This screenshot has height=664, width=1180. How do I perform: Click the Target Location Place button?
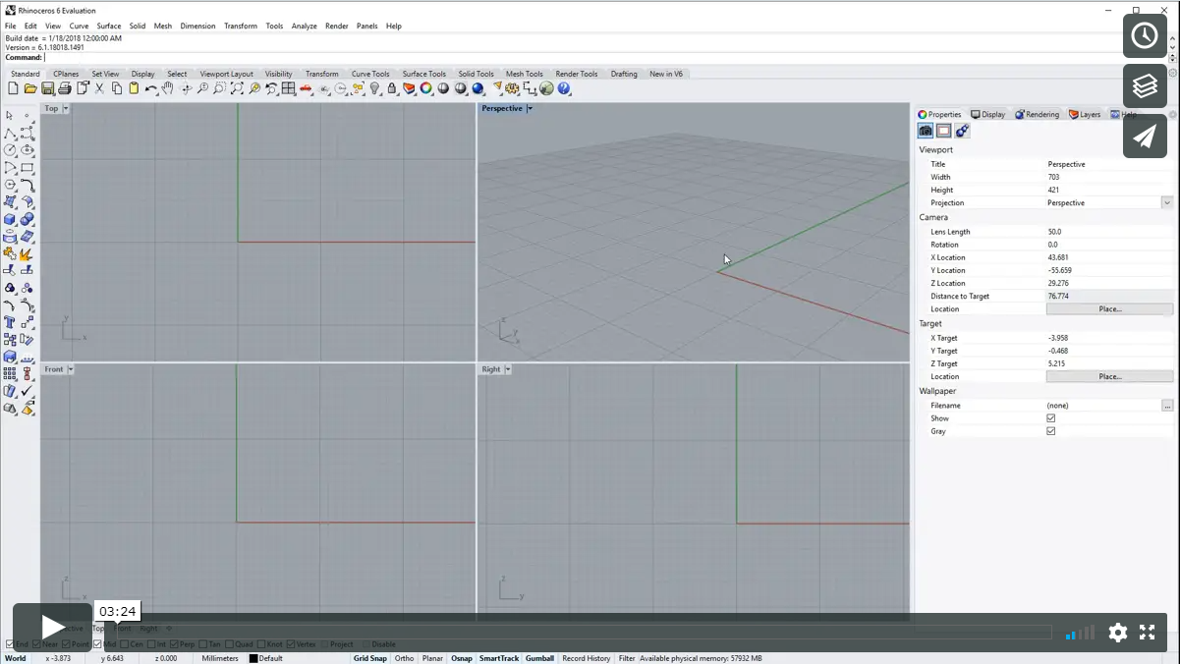point(1110,377)
